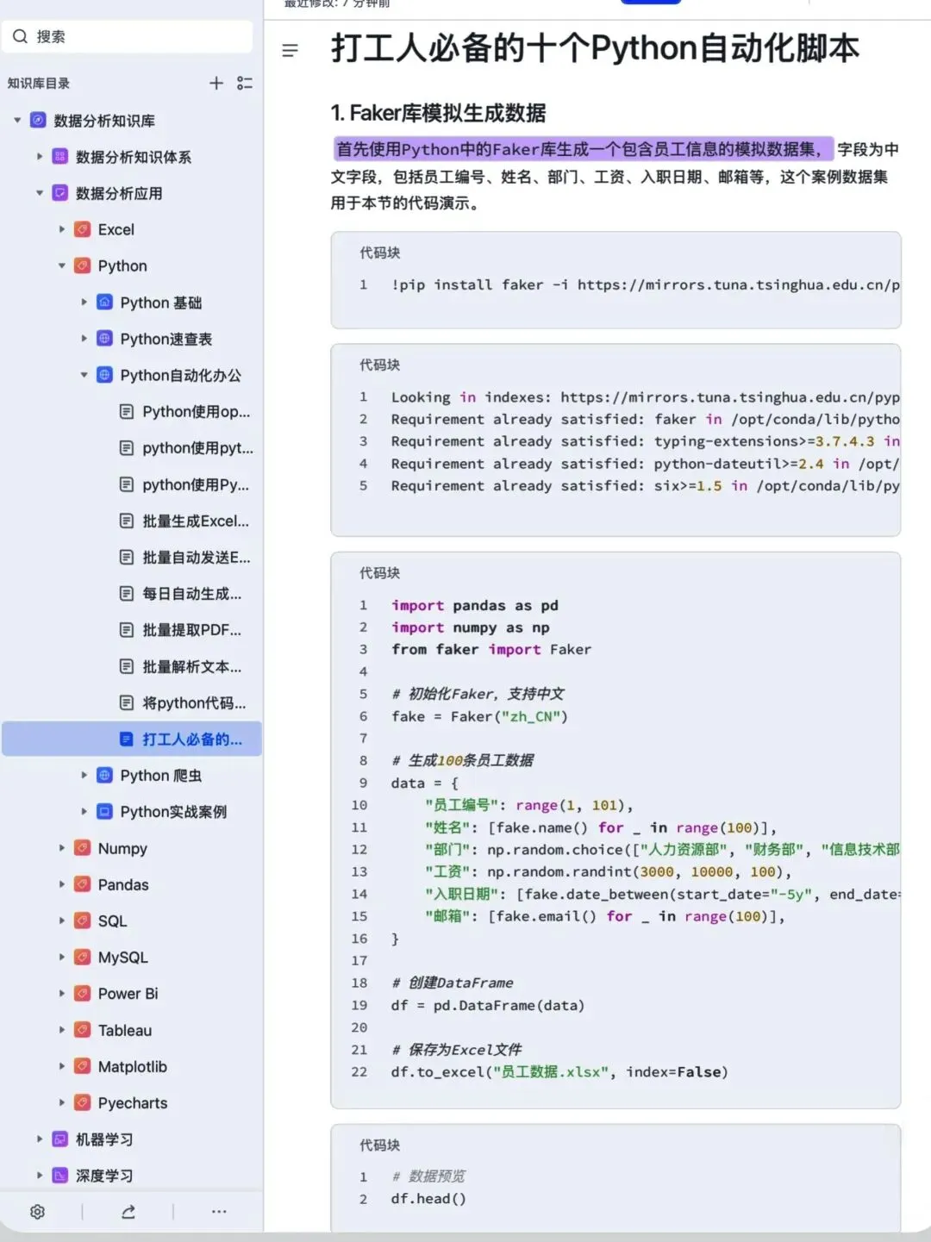
Task: Click the 数据分析知识体系 folder icon
Action: point(59,156)
